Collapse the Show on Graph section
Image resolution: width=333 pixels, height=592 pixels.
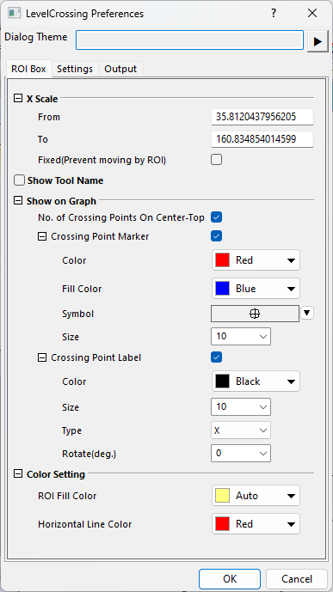coord(17,201)
